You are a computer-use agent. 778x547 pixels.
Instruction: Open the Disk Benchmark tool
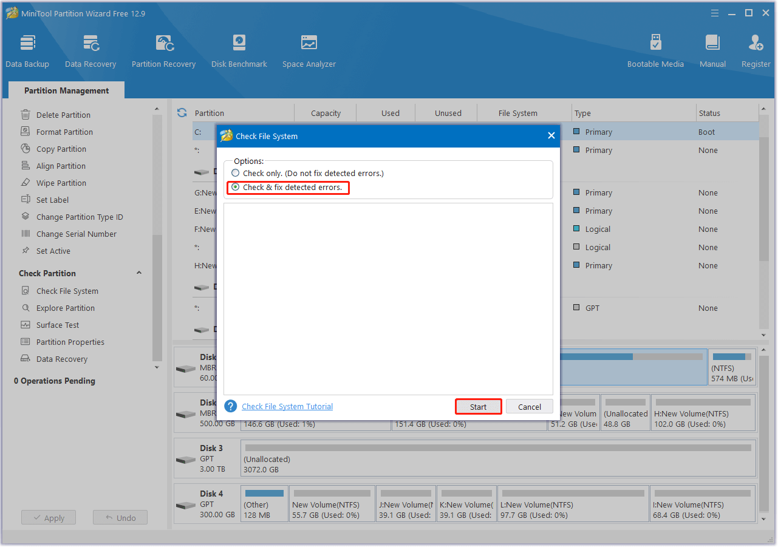pos(239,49)
